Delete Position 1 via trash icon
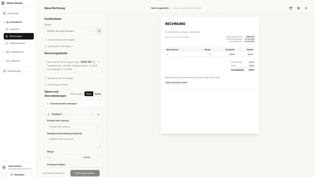This screenshot has height=177, width=315. tap(92, 114)
